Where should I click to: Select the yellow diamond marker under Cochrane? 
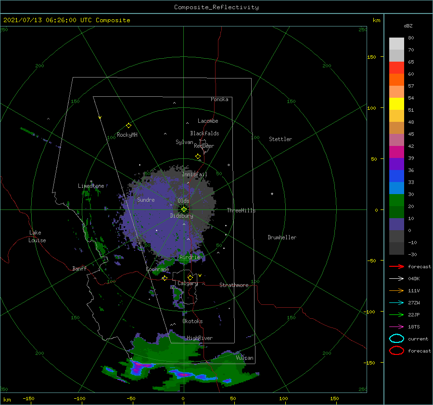[165, 278]
